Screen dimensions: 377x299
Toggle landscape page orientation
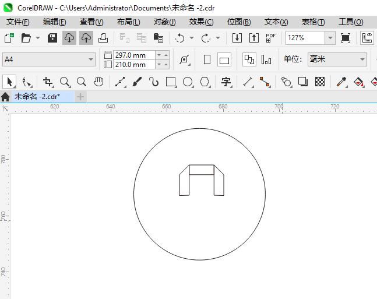click(x=224, y=59)
